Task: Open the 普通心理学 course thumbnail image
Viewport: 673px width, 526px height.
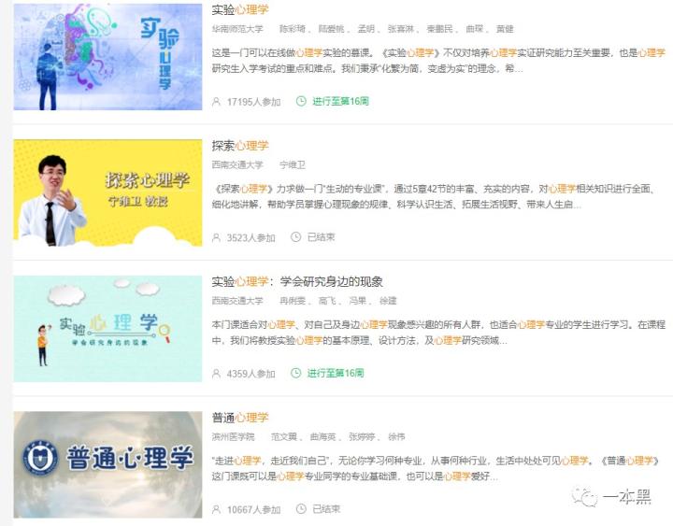Action: [107, 464]
